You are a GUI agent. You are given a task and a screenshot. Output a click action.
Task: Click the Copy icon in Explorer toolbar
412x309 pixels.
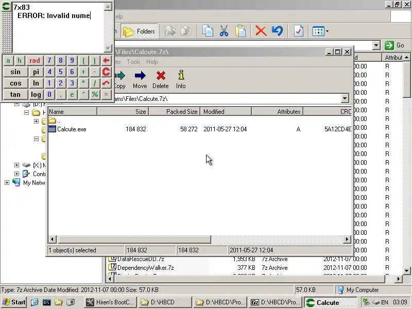pyautogui.click(x=208, y=31)
